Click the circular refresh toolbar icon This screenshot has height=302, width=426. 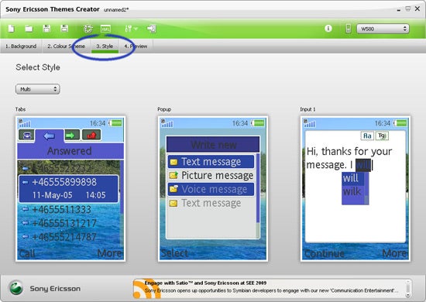88,29
